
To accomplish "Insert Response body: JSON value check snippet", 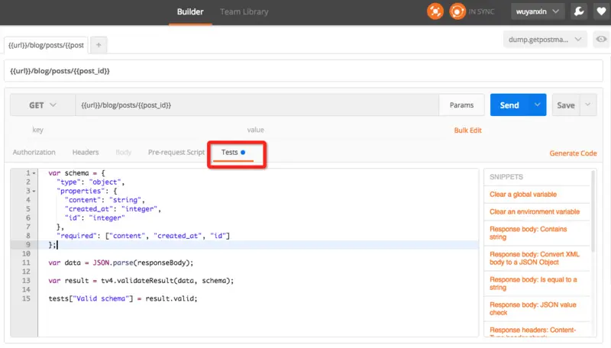I will (x=532, y=308).
